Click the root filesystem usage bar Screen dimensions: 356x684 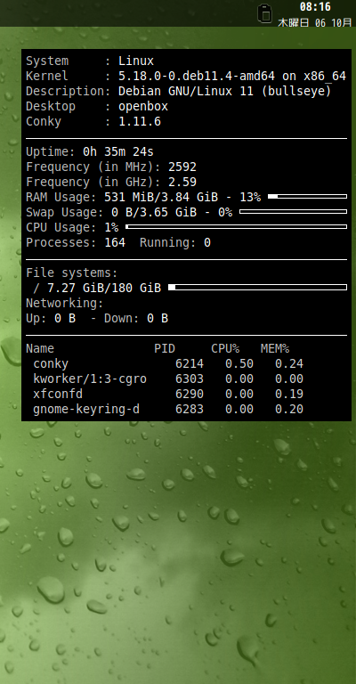click(x=257, y=288)
